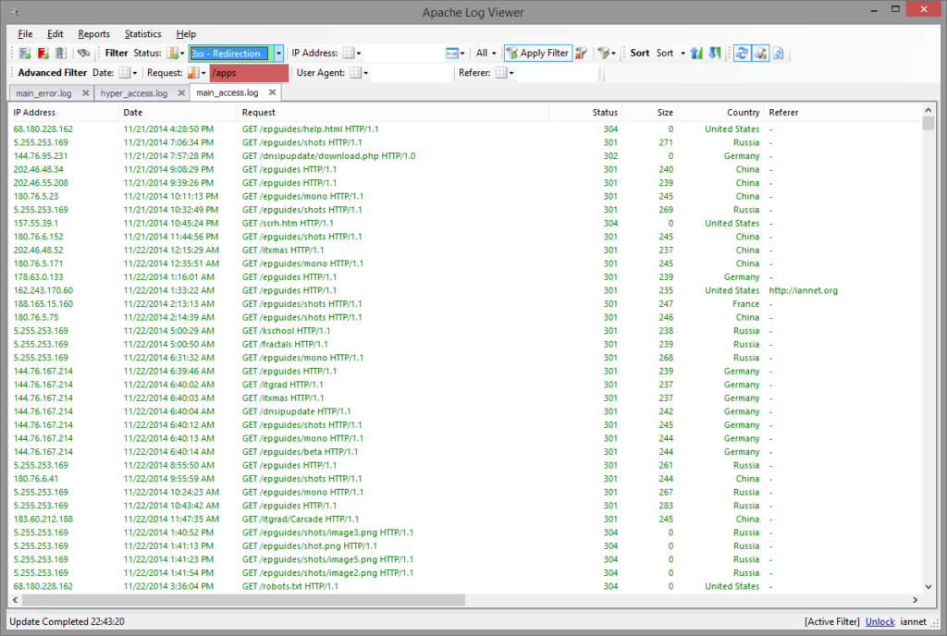Click the Referer filter input field
947x636 pixels.
[557, 73]
